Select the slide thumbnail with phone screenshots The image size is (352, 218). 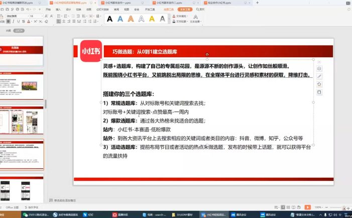click(22, 189)
